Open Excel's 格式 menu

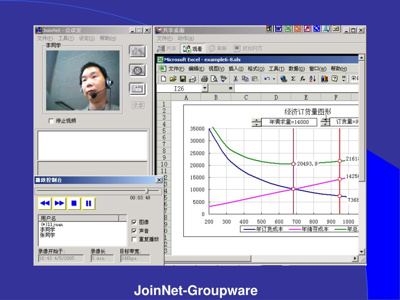256,69
